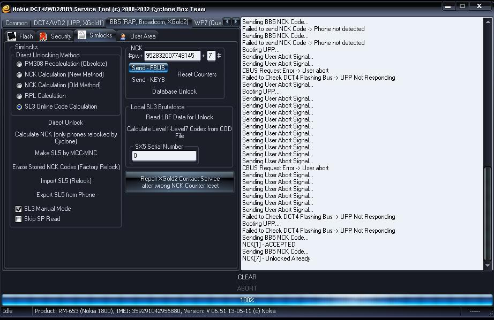Click the User Area person icon
Viewport: 494px width, 320px height.
pyautogui.click(x=123, y=36)
